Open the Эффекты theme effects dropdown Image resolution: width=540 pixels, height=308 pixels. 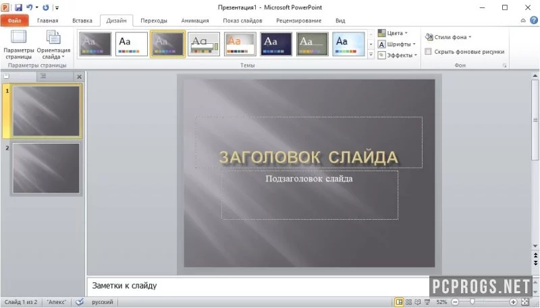point(398,55)
